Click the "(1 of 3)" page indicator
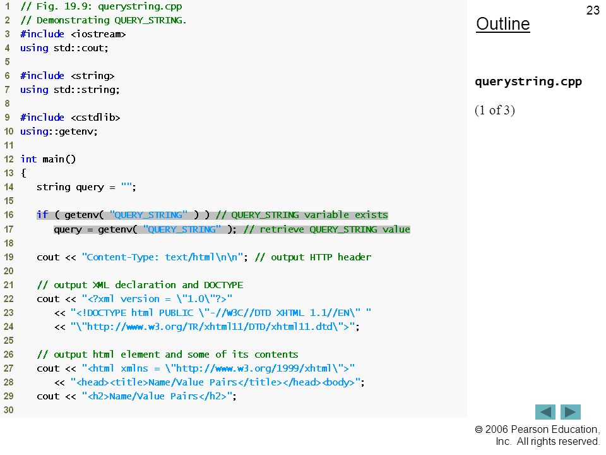This screenshot has width=606, height=455. pos(495,110)
